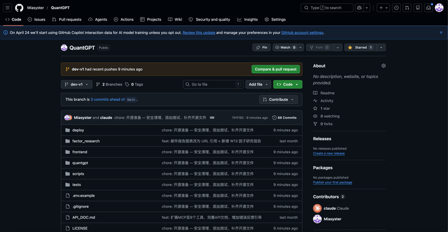Click Compare & pull request button
This screenshot has height=232, width=448.
[x=276, y=69]
